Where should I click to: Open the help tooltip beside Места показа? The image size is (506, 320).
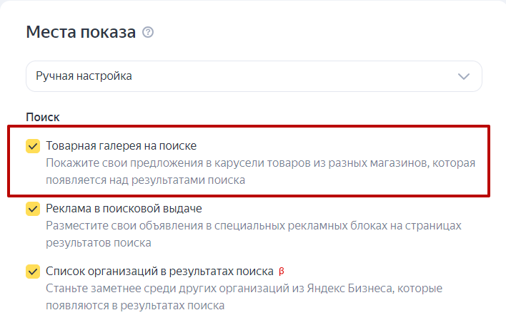148,32
